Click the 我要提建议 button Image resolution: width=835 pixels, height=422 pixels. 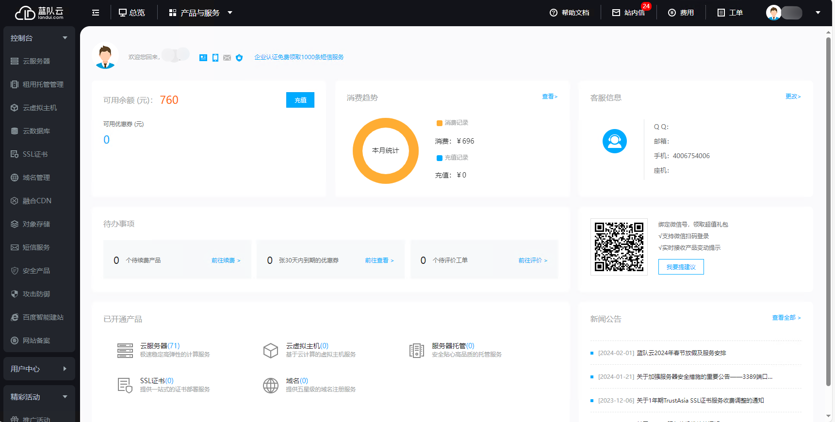click(681, 267)
